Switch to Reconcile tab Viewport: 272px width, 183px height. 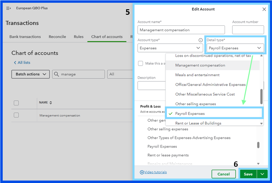(x=57, y=37)
